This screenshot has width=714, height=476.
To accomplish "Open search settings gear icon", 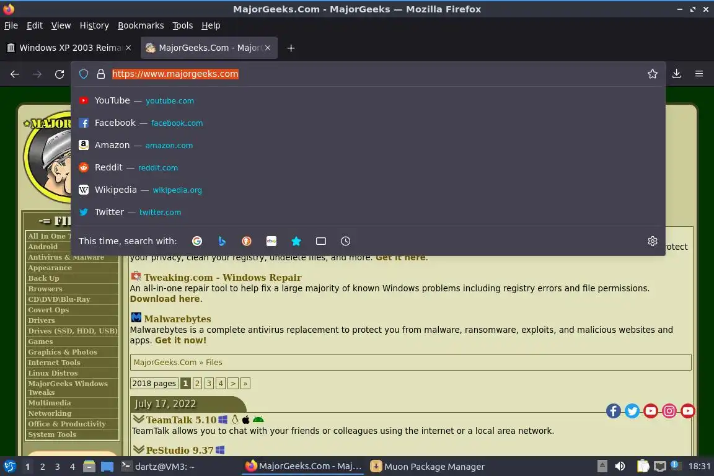I will click(653, 241).
